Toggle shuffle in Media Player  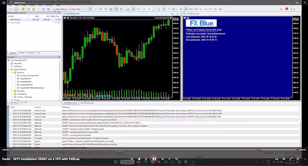coord(132,159)
